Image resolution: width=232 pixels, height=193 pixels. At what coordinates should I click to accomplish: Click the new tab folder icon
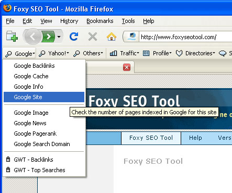pyautogui.click(x=12, y=37)
